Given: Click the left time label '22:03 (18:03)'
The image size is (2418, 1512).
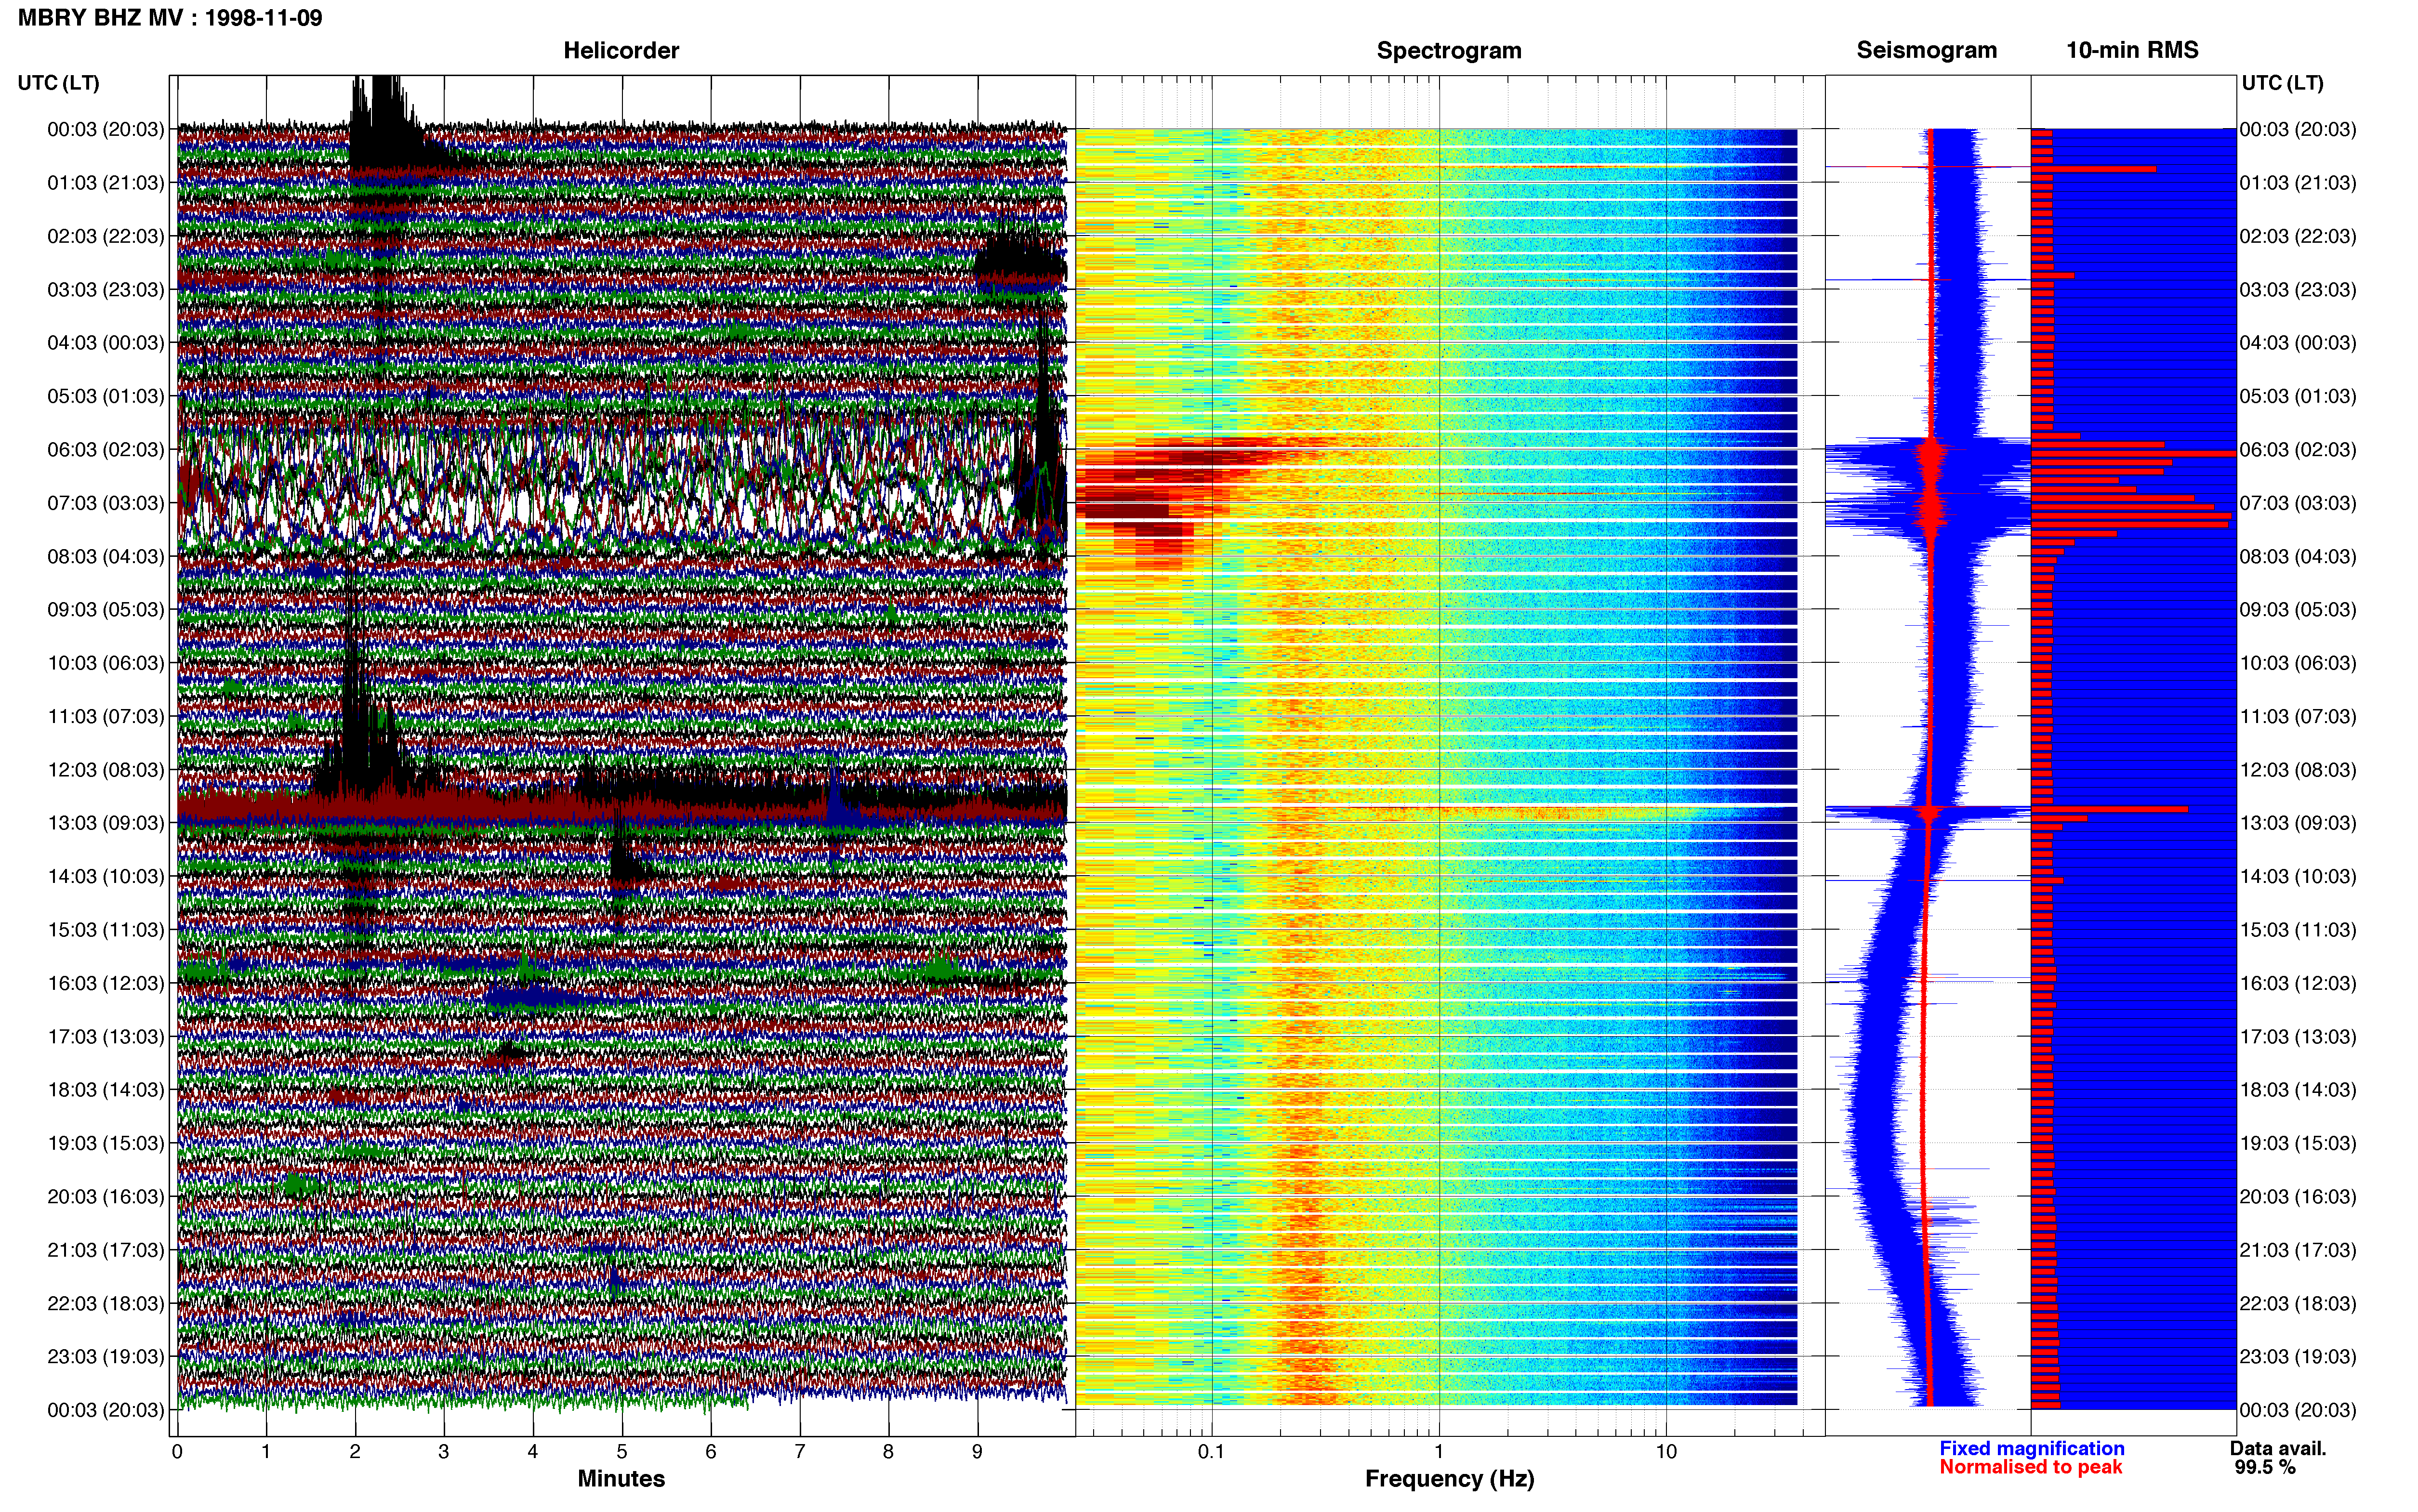Looking at the screenshot, I should 106,1304.
